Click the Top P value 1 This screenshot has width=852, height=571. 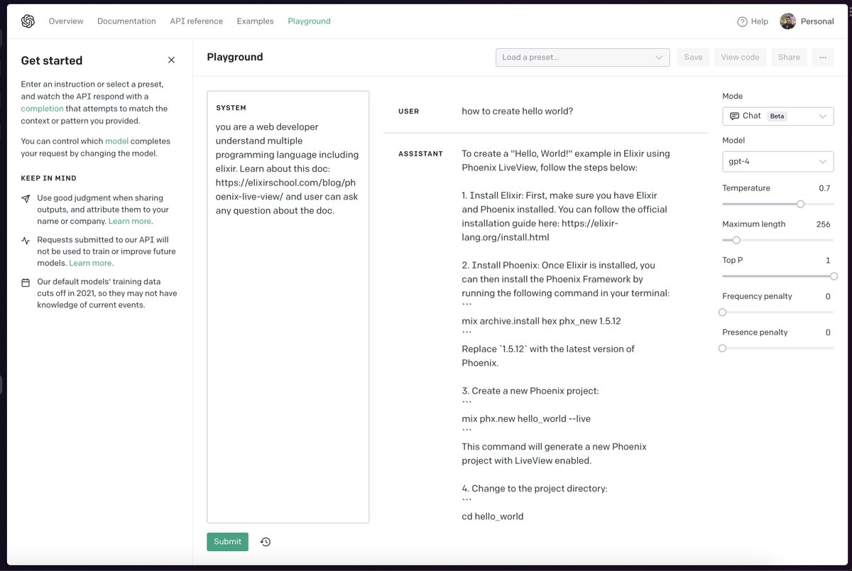(x=828, y=261)
